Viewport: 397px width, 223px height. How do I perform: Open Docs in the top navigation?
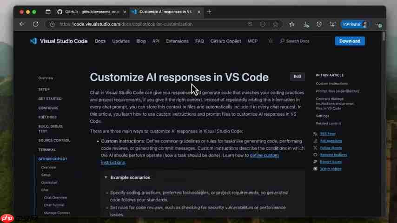[x=100, y=41]
